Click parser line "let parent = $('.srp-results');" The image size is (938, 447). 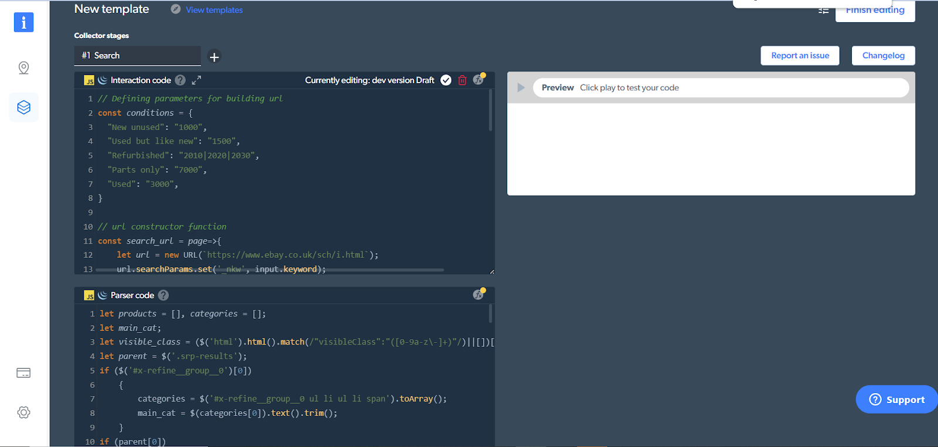click(x=174, y=356)
